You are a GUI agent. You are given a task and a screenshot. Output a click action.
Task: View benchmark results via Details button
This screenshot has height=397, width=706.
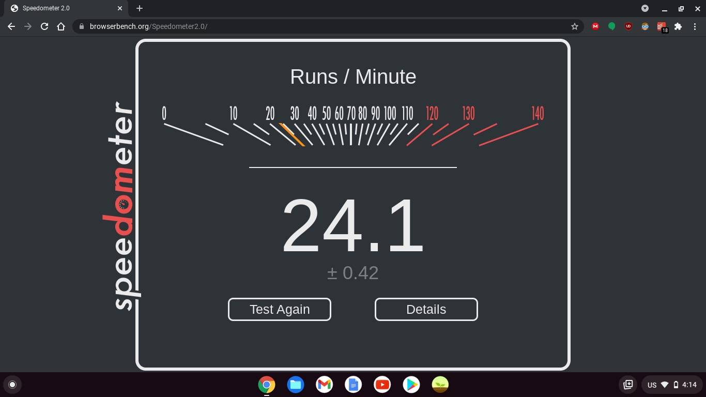(x=426, y=309)
